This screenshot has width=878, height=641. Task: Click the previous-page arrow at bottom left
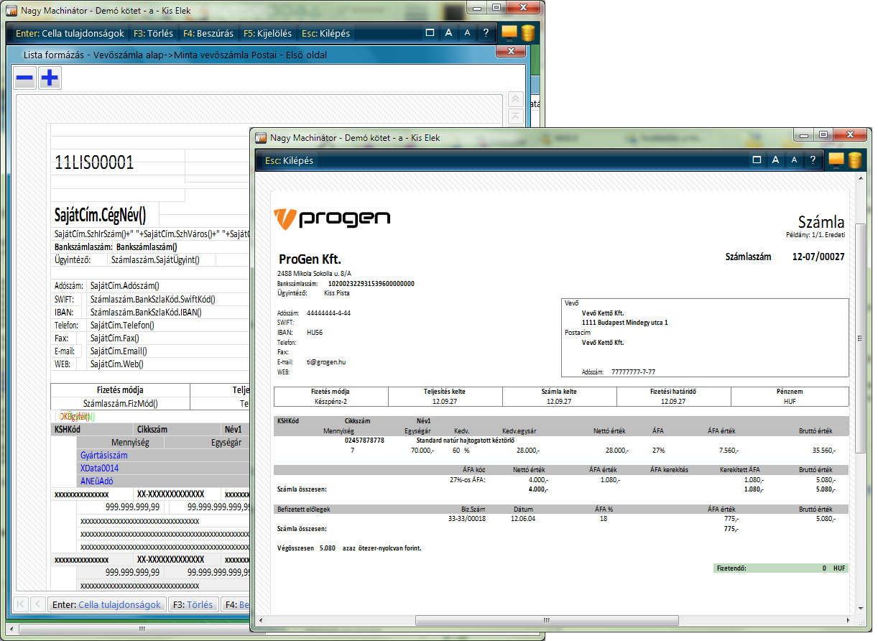[38, 604]
